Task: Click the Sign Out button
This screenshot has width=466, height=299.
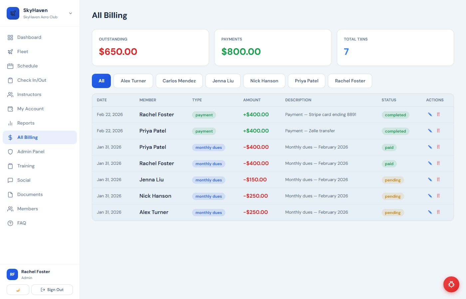Action: click(52, 289)
